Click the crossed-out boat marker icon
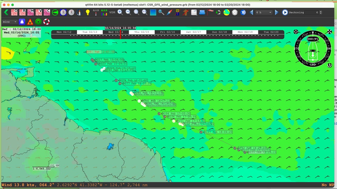 [x=178, y=12]
